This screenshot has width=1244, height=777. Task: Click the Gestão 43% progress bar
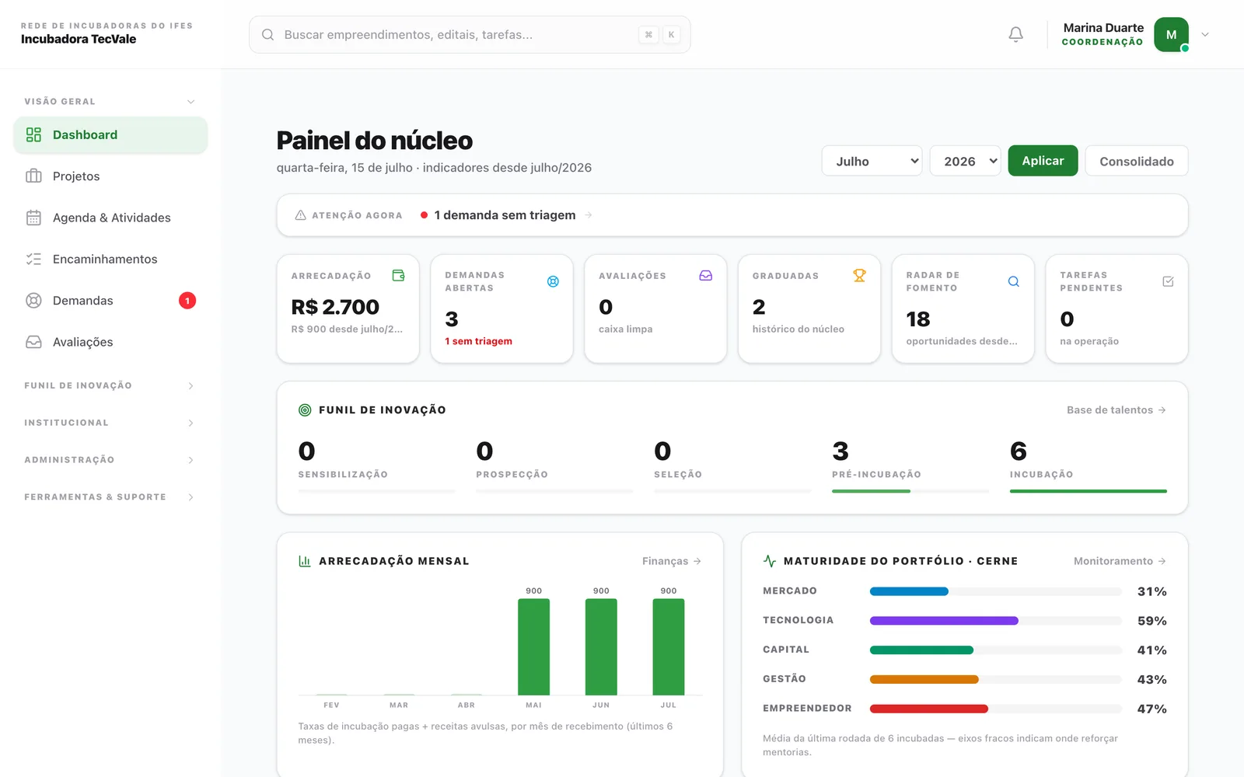pyautogui.click(x=995, y=680)
